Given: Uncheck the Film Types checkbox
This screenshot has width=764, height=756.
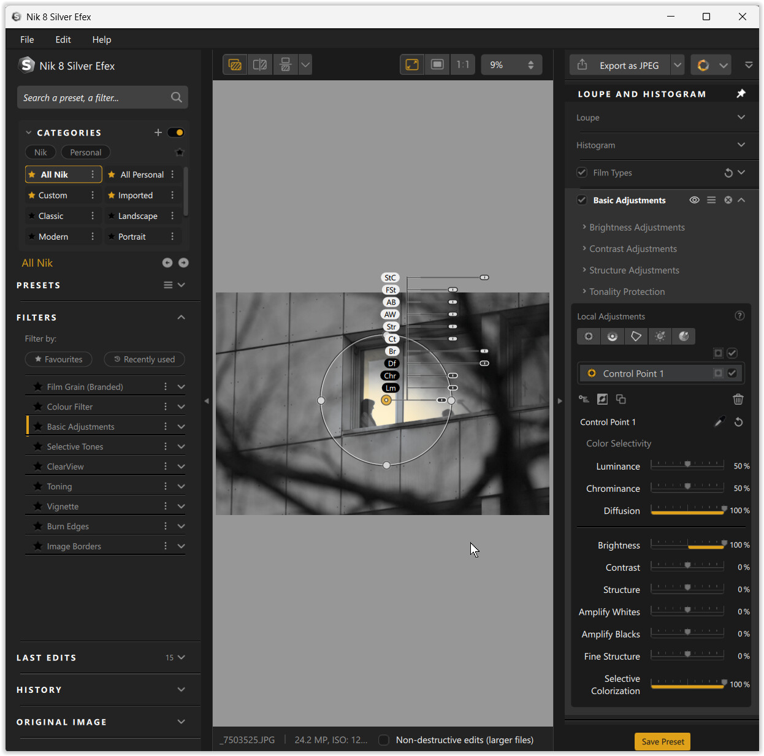Looking at the screenshot, I should point(582,173).
